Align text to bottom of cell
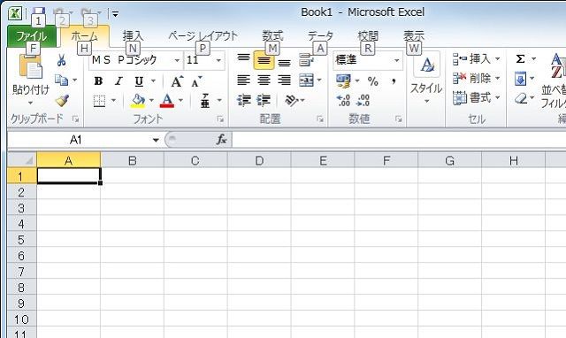This screenshot has width=566, height=338. coord(285,63)
